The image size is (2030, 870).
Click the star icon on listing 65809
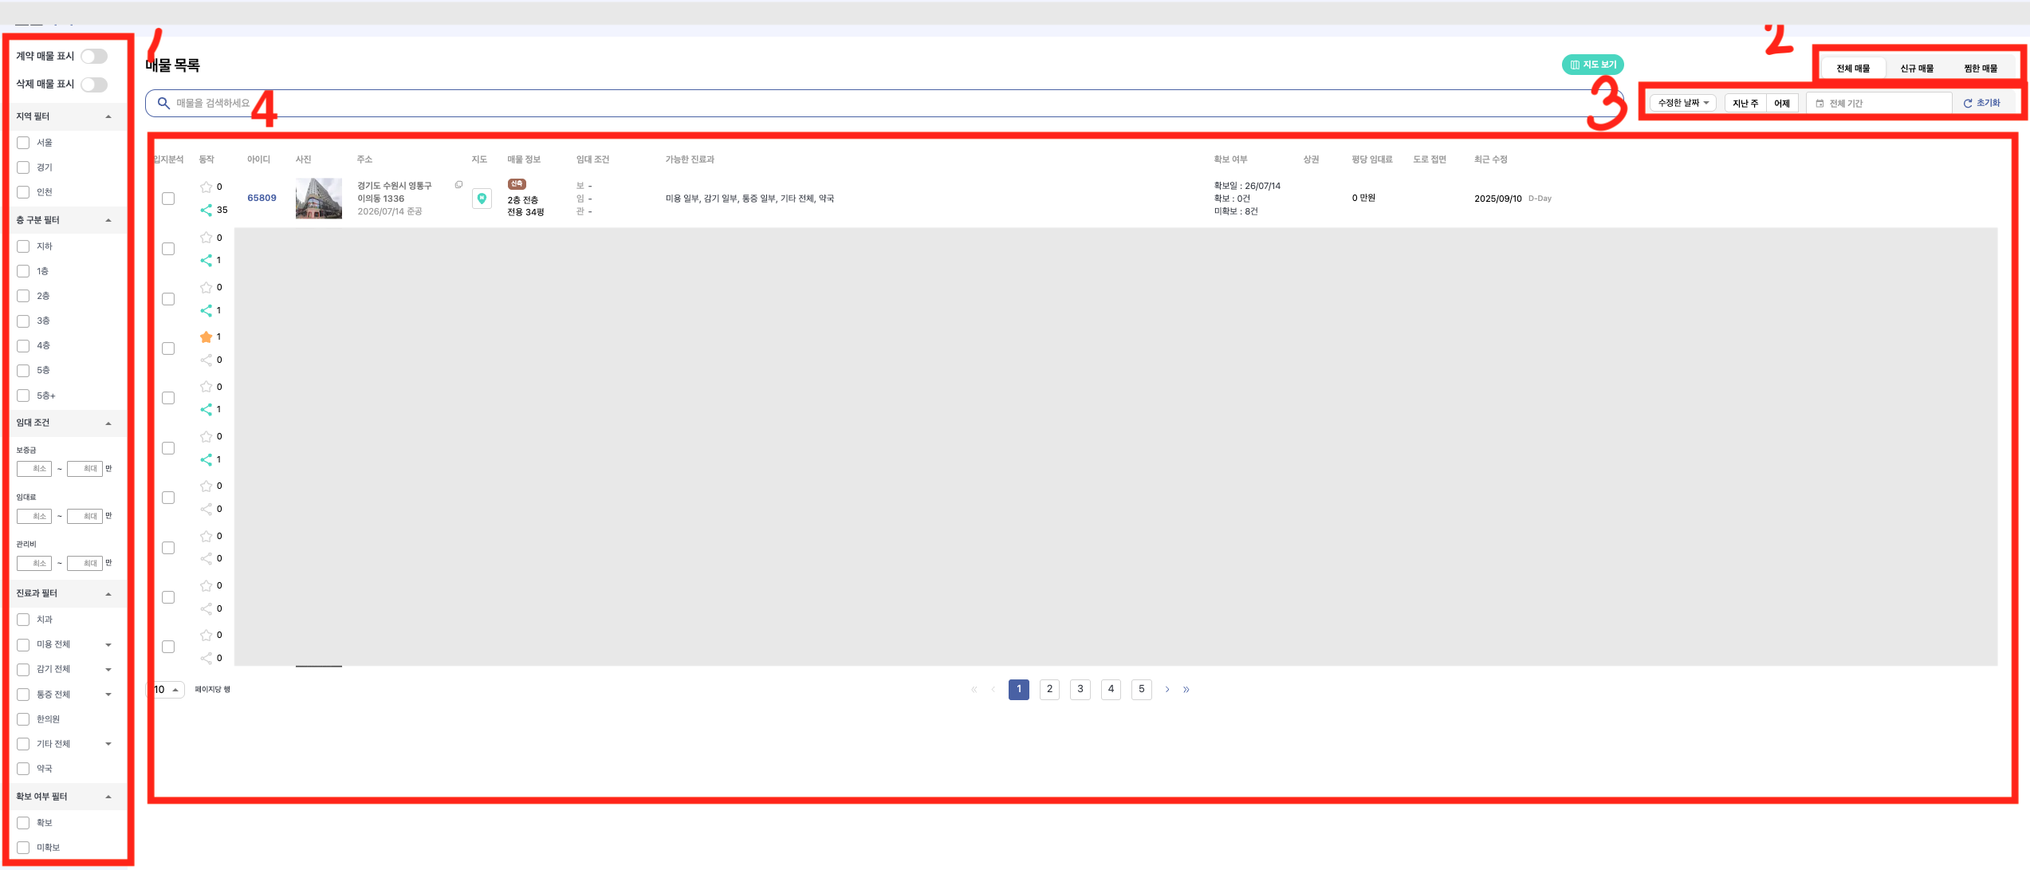[206, 187]
